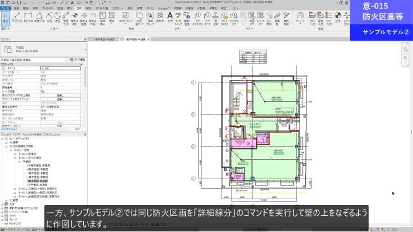Collapse the 平面図 node in Project Browser
Screen dimensions: 413x232
point(19,162)
